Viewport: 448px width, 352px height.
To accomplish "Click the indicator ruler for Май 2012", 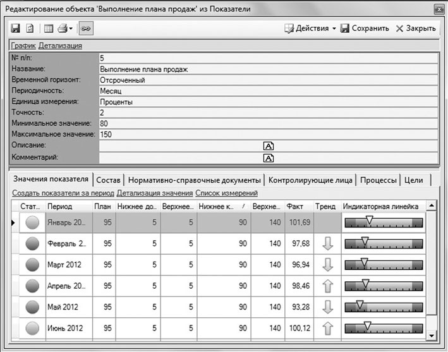I will pyautogui.click(x=383, y=307).
